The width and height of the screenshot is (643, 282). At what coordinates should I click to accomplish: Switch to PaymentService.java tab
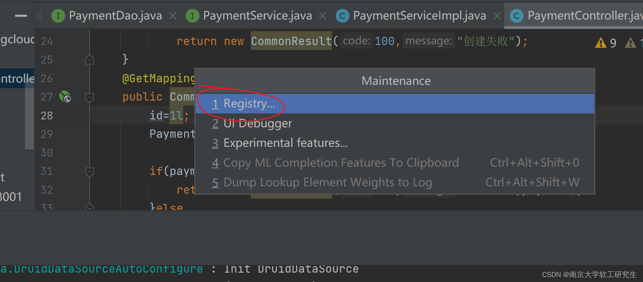(258, 15)
